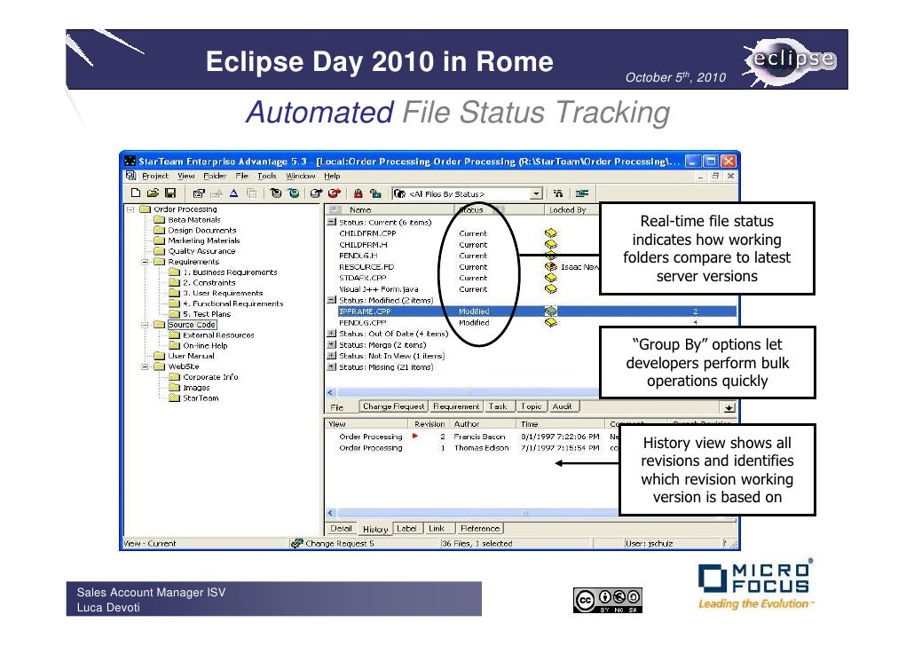The width and height of the screenshot is (914, 646).
Task: Click the hierarchy tree view toolbar icon
Action: [558, 193]
